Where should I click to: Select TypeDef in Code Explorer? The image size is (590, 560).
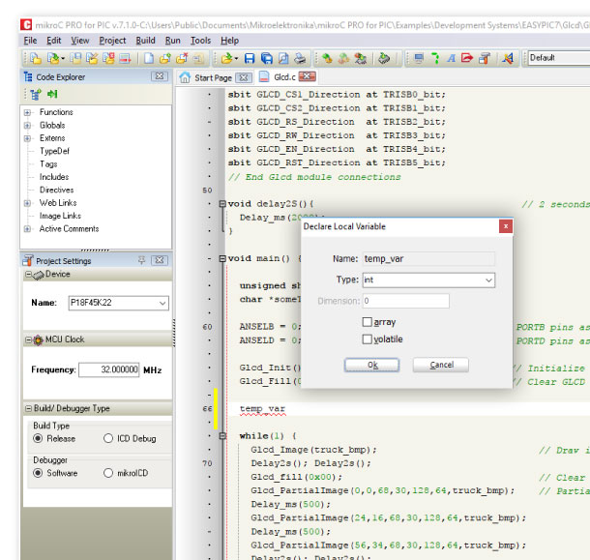(x=54, y=151)
